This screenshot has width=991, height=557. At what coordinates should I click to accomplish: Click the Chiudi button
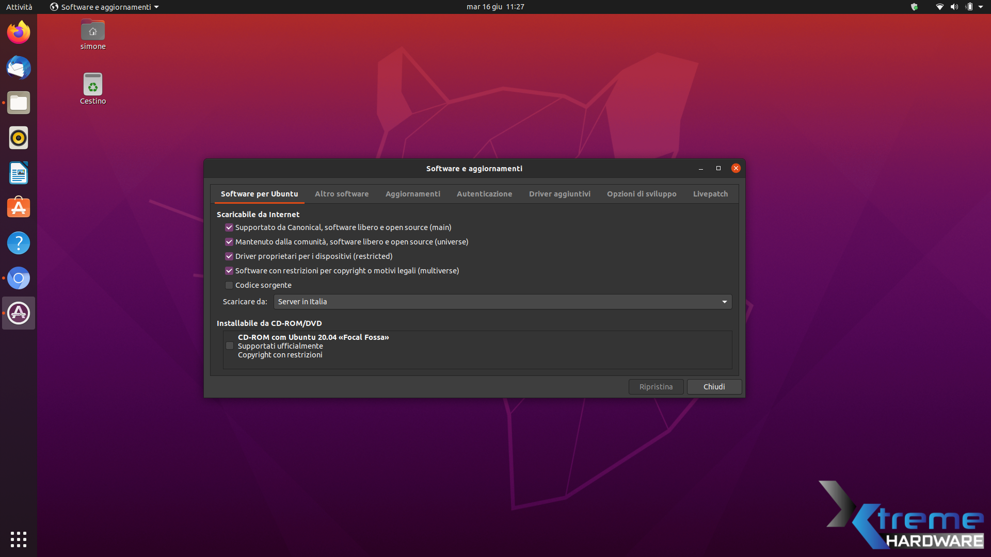point(714,387)
